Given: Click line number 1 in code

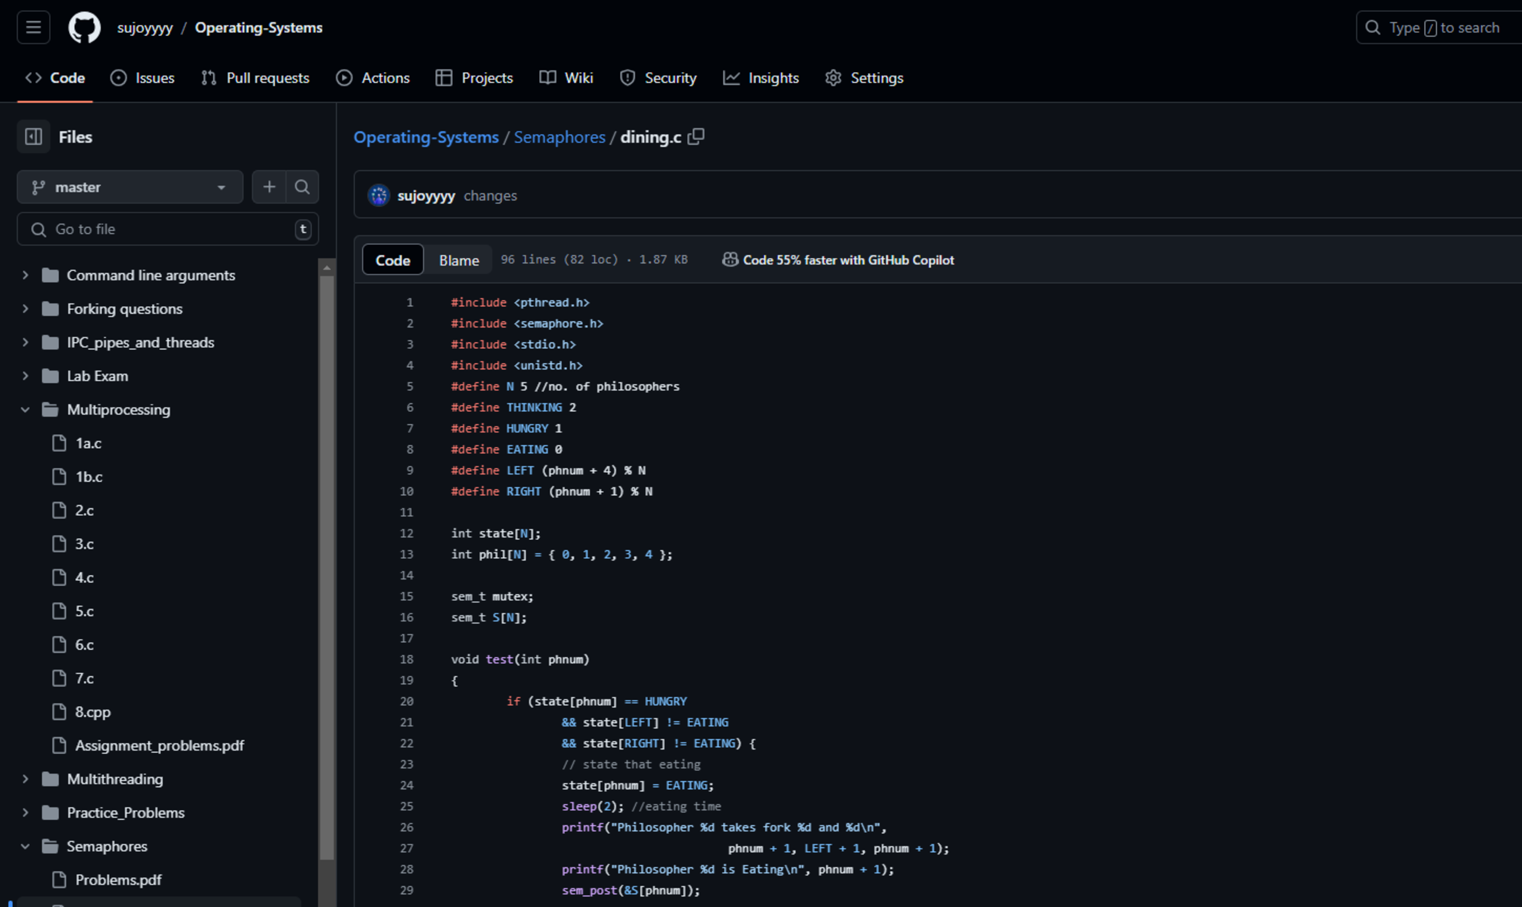Looking at the screenshot, I should pos(410,302).
